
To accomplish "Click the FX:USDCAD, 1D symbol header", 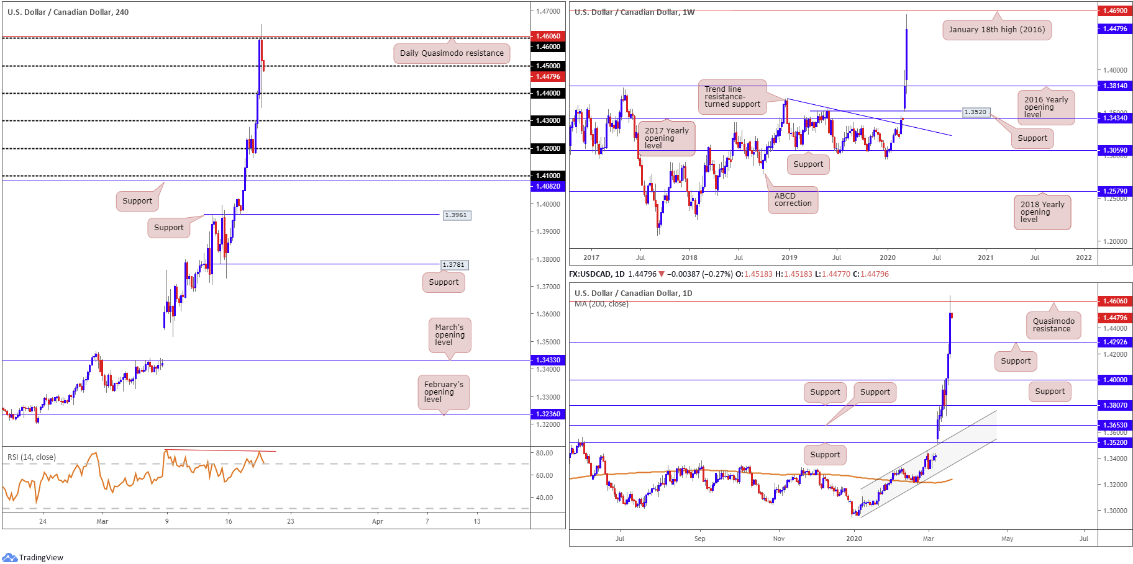I will (597, 274).
